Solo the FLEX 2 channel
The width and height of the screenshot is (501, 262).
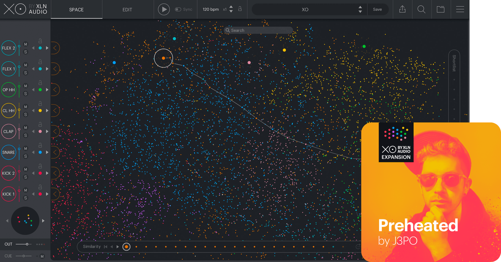pyautogui.click(x=26, y=52)
